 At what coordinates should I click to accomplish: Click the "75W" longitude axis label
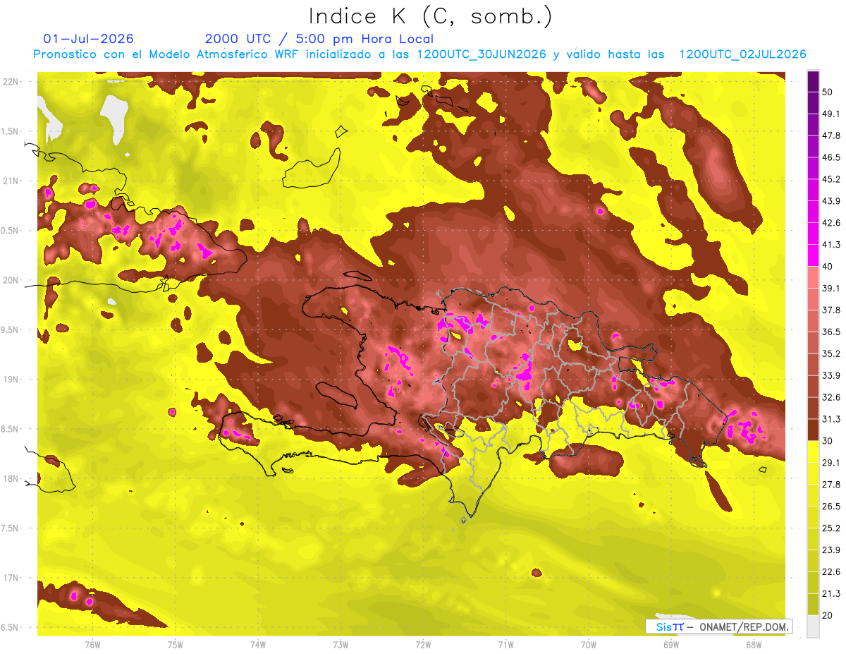[176, 644]
